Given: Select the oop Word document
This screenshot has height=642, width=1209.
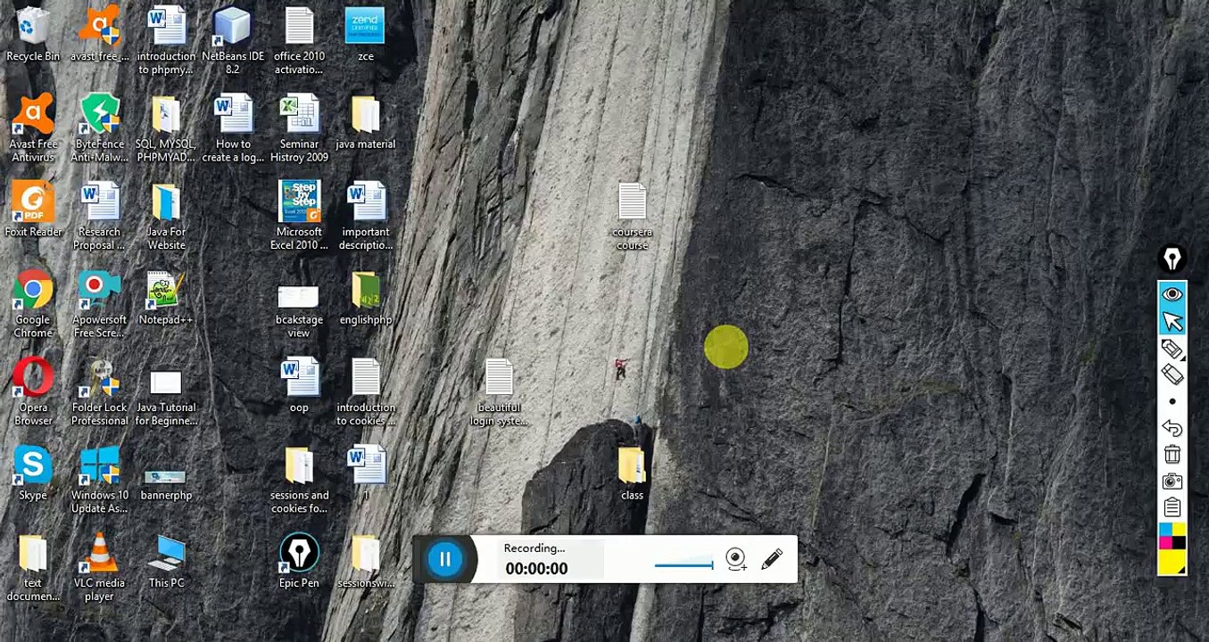Looking at the screenshot, I should pyautogui.click(x=299, y=386).
